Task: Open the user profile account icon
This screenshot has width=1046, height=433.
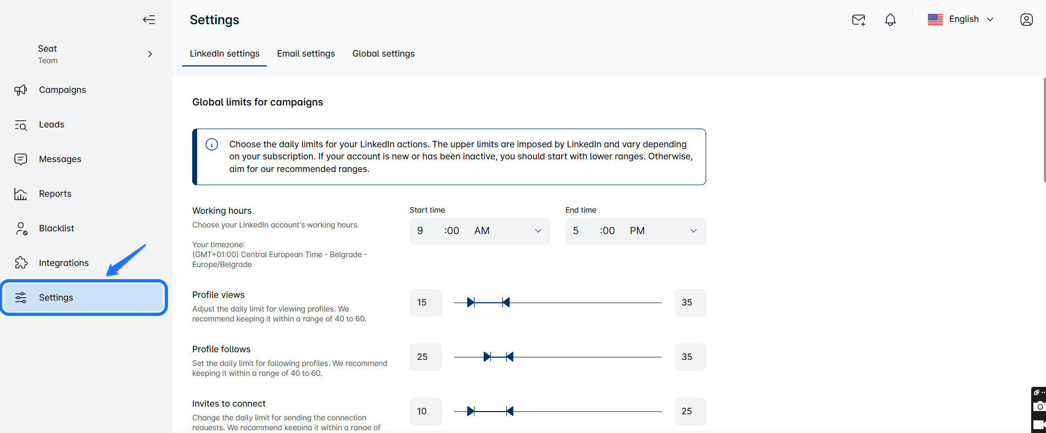Action: 1026,20
